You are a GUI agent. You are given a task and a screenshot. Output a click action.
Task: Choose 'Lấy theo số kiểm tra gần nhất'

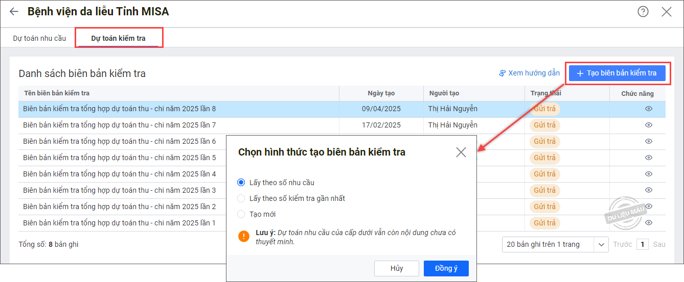pyautogui.click(x=241, y=198)
